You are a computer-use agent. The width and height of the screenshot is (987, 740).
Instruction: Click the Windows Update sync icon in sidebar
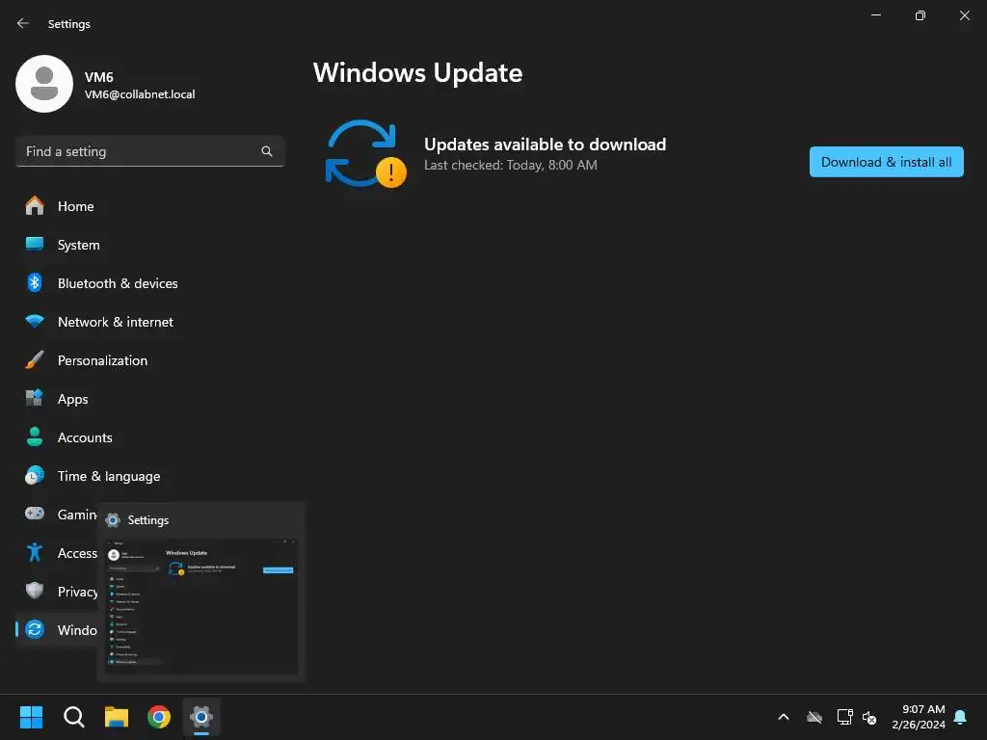click(x=35, y=629)
